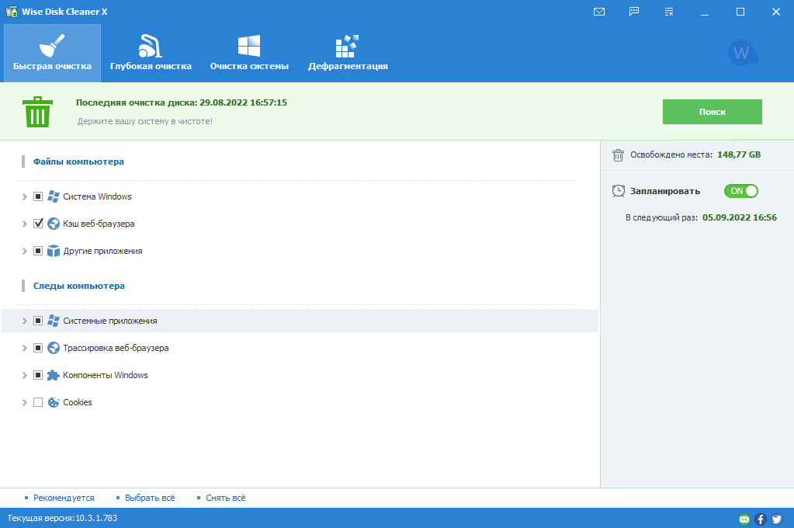This screenshot has width=794, height=528.
Task: Open the Facebook icon in status bar
Action: coord(760,519)
